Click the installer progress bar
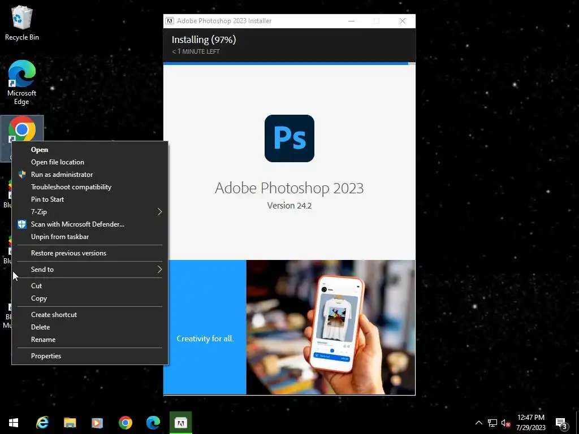 click(289, 63)
